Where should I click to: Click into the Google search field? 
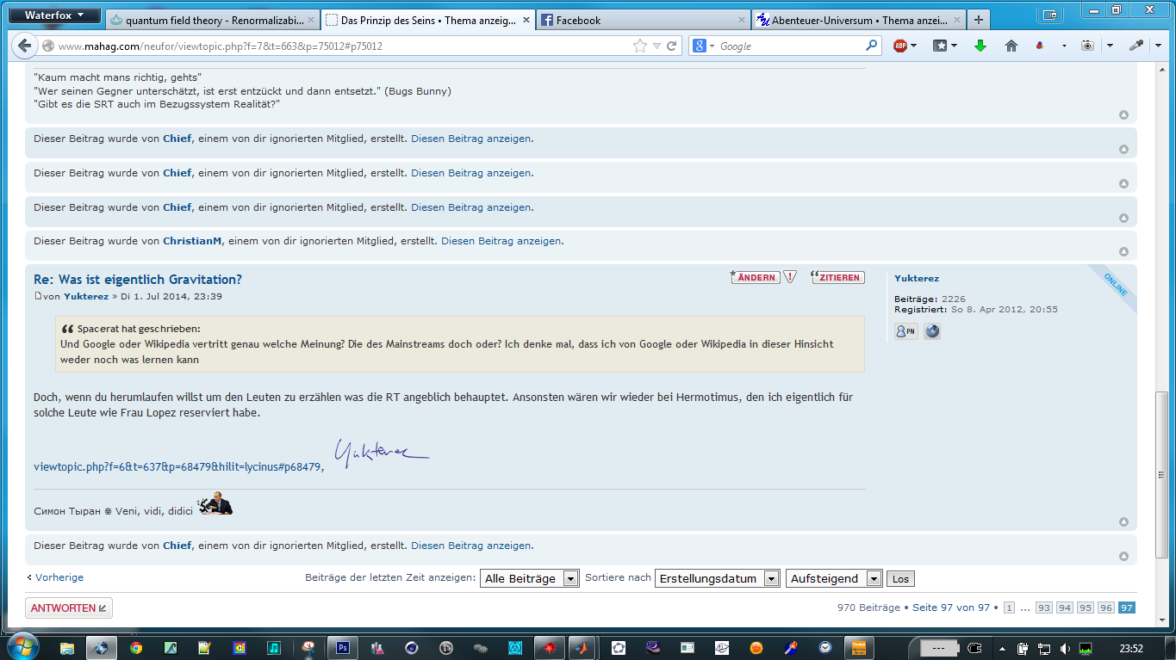[788, 46]
